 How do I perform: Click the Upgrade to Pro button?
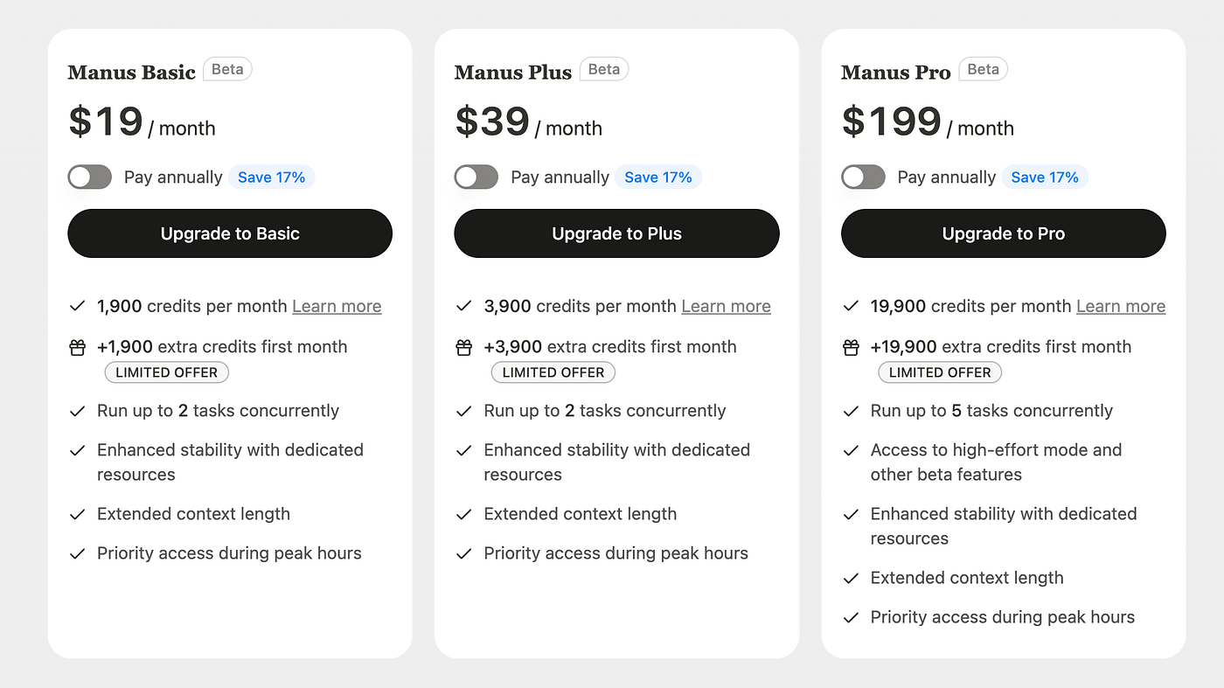[x=1004, y=233]
